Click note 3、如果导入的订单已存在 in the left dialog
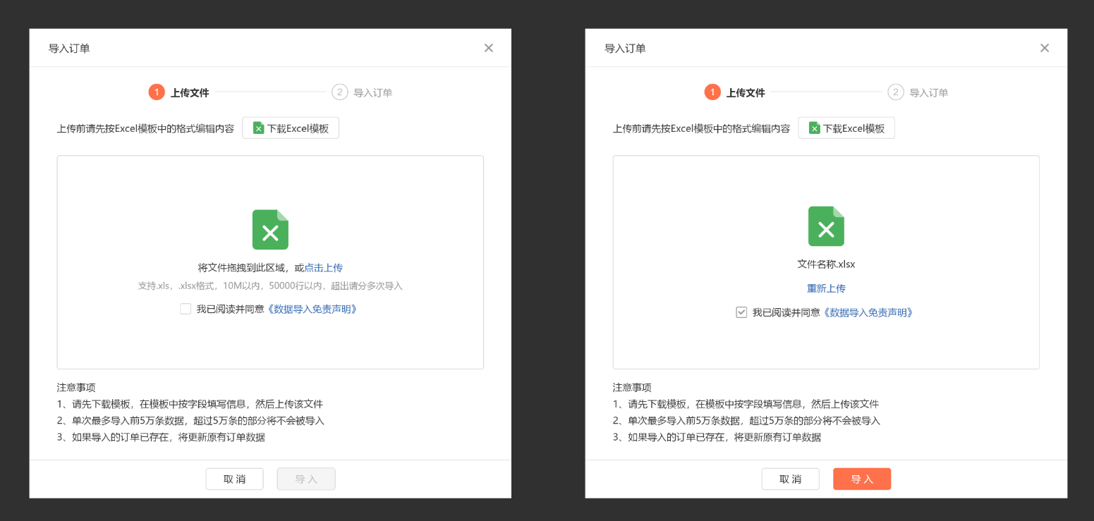Screen dimensions: 1094x521 coord(161,437)
